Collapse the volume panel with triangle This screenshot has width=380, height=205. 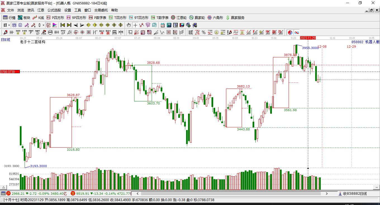4,187
